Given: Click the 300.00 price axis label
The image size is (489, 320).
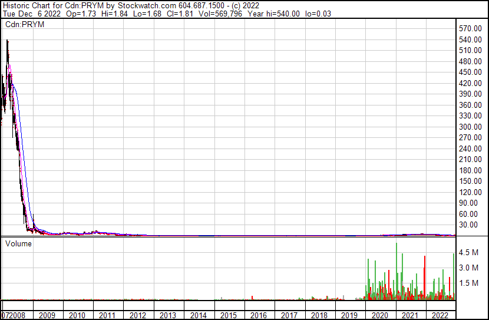Looking at the screenshot, I should pos(470,127).
